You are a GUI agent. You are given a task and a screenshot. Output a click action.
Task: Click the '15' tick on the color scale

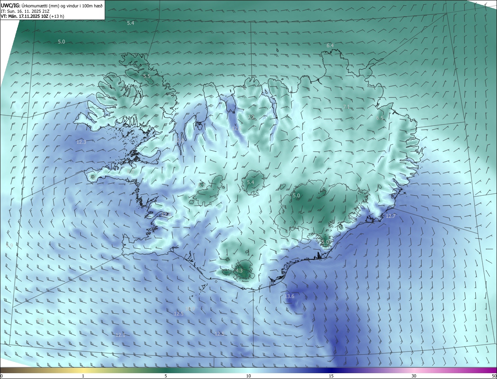[x=331, y=376]
